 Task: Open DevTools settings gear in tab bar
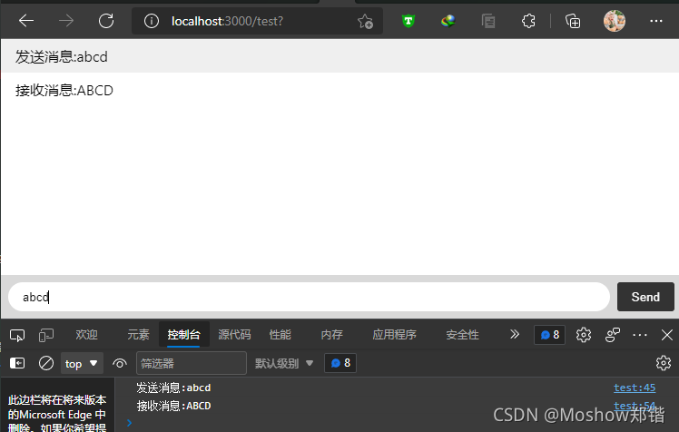pyautogui.click(x=584, y=335)
